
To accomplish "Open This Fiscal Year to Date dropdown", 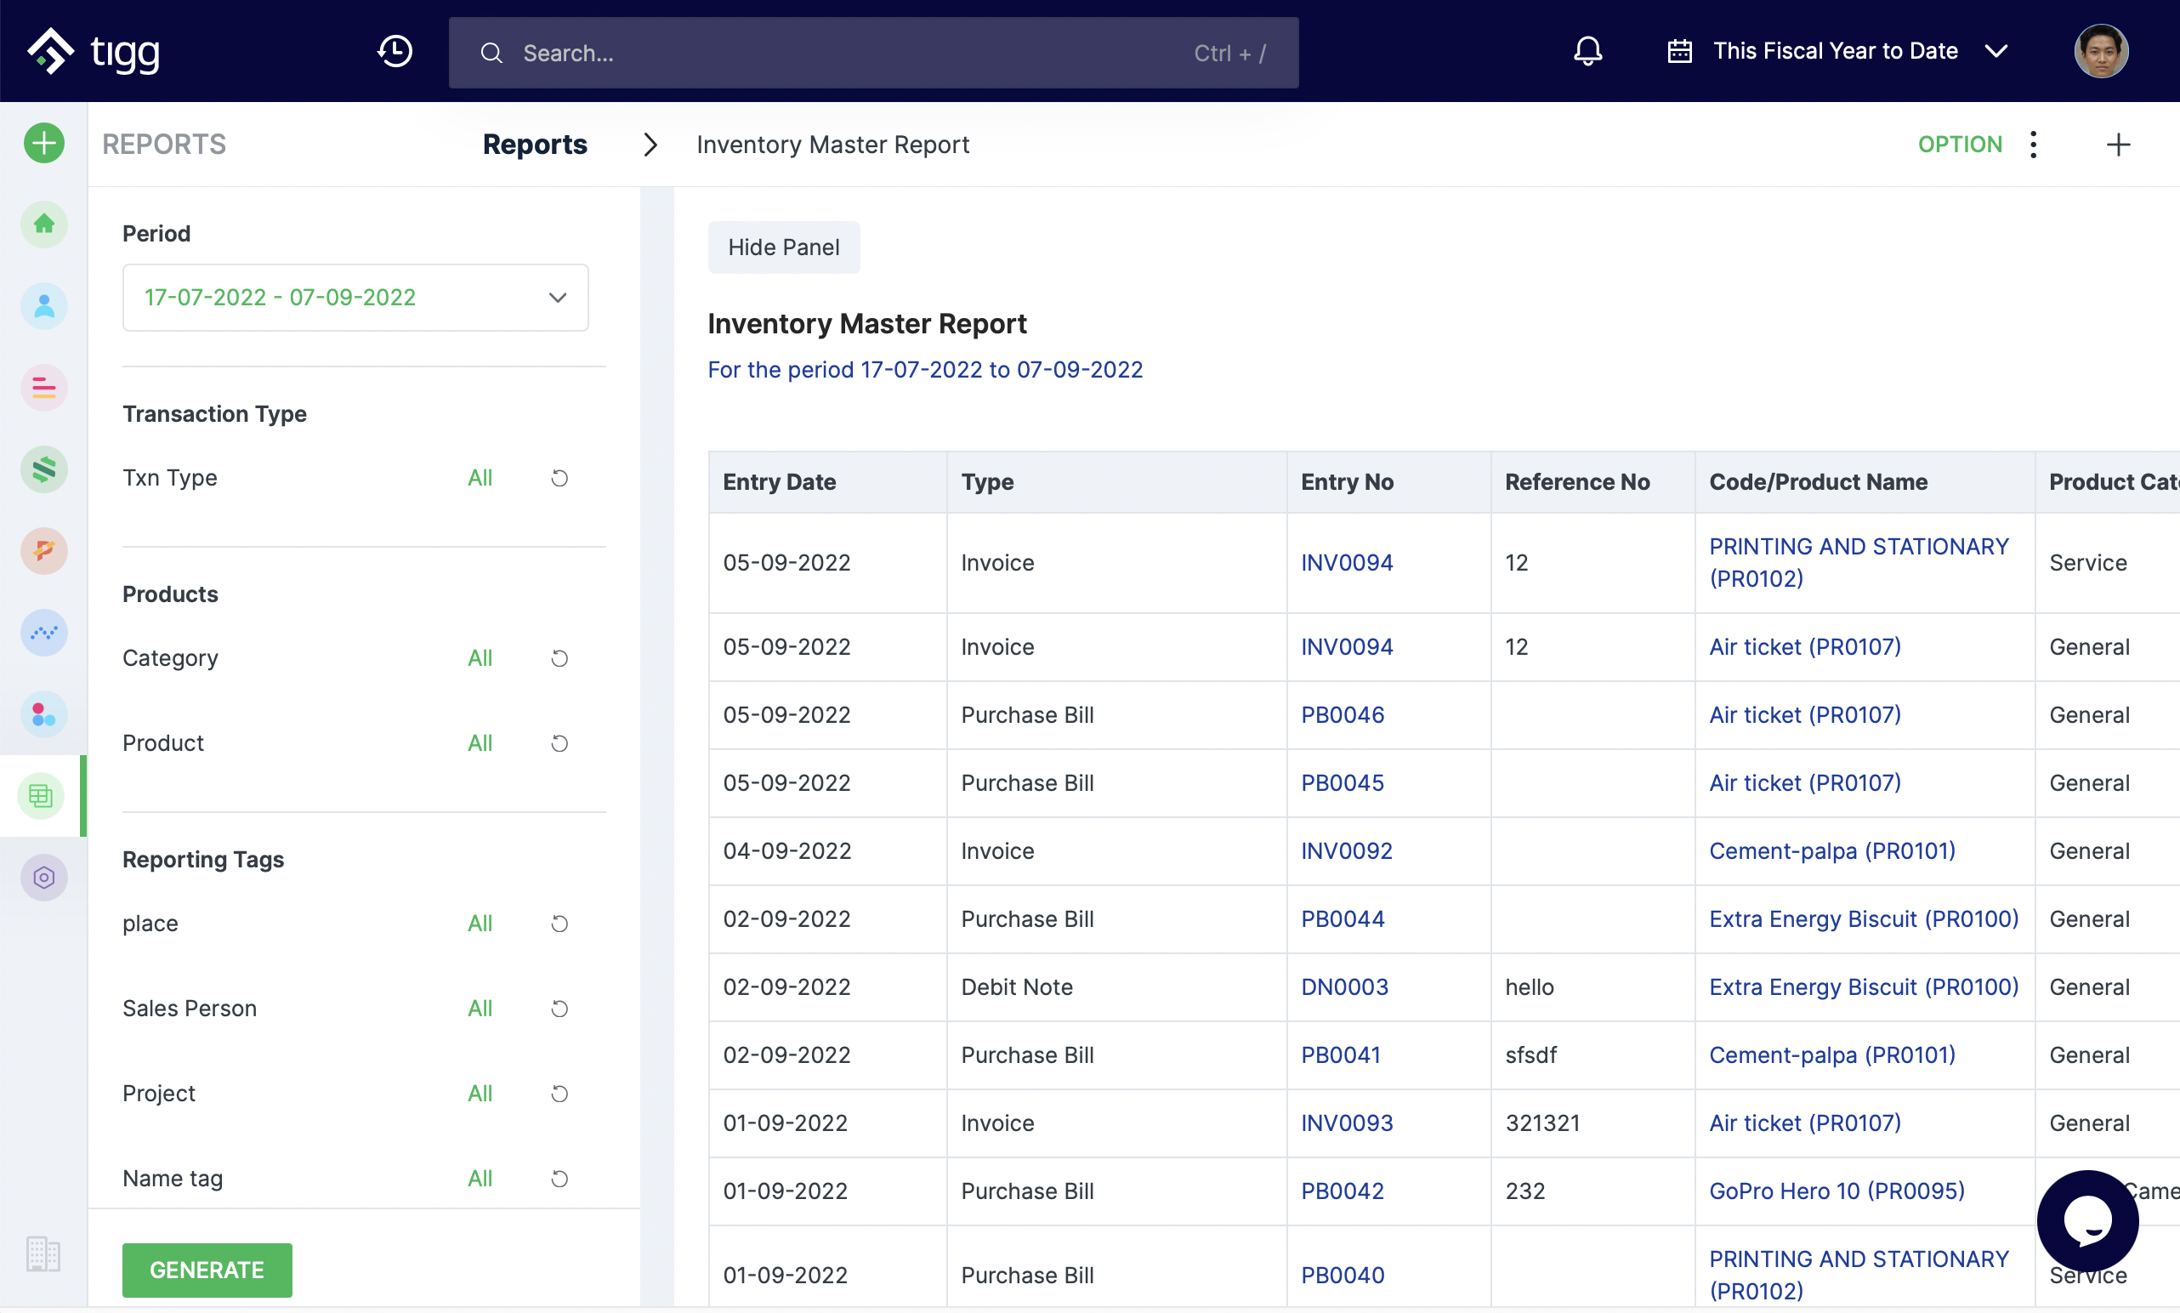I will tap(1836, 51).
